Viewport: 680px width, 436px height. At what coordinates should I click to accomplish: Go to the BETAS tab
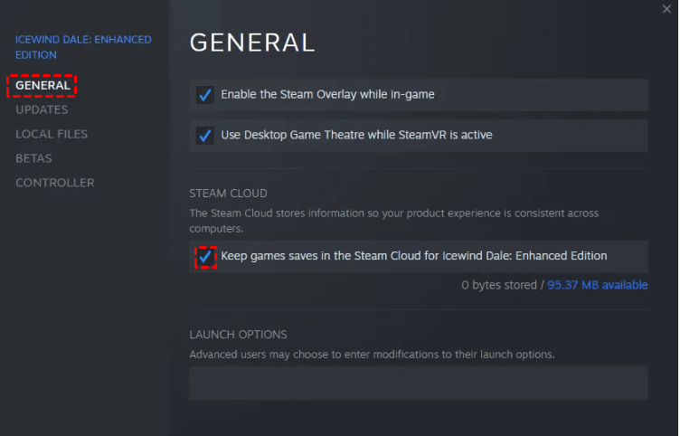(x=33, y=158)
